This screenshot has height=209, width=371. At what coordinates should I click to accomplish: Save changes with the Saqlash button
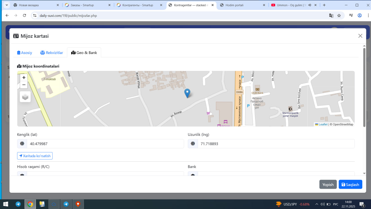(x=350, y=185)
